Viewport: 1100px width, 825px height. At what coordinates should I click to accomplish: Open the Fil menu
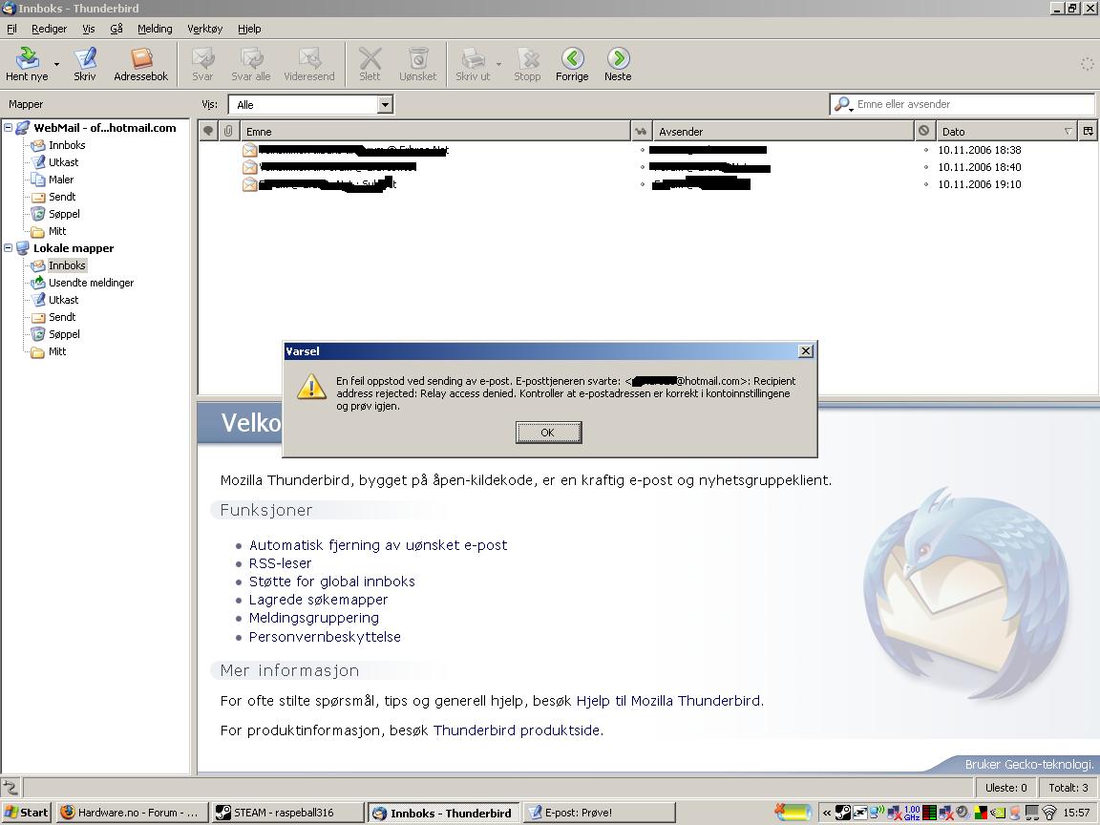[11, 29]
